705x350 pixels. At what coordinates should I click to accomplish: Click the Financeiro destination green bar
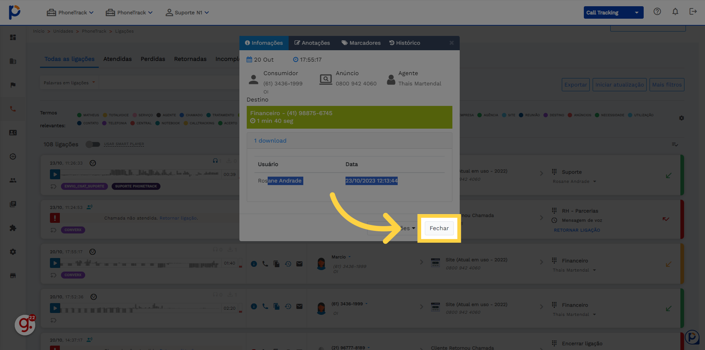point(349,117)
